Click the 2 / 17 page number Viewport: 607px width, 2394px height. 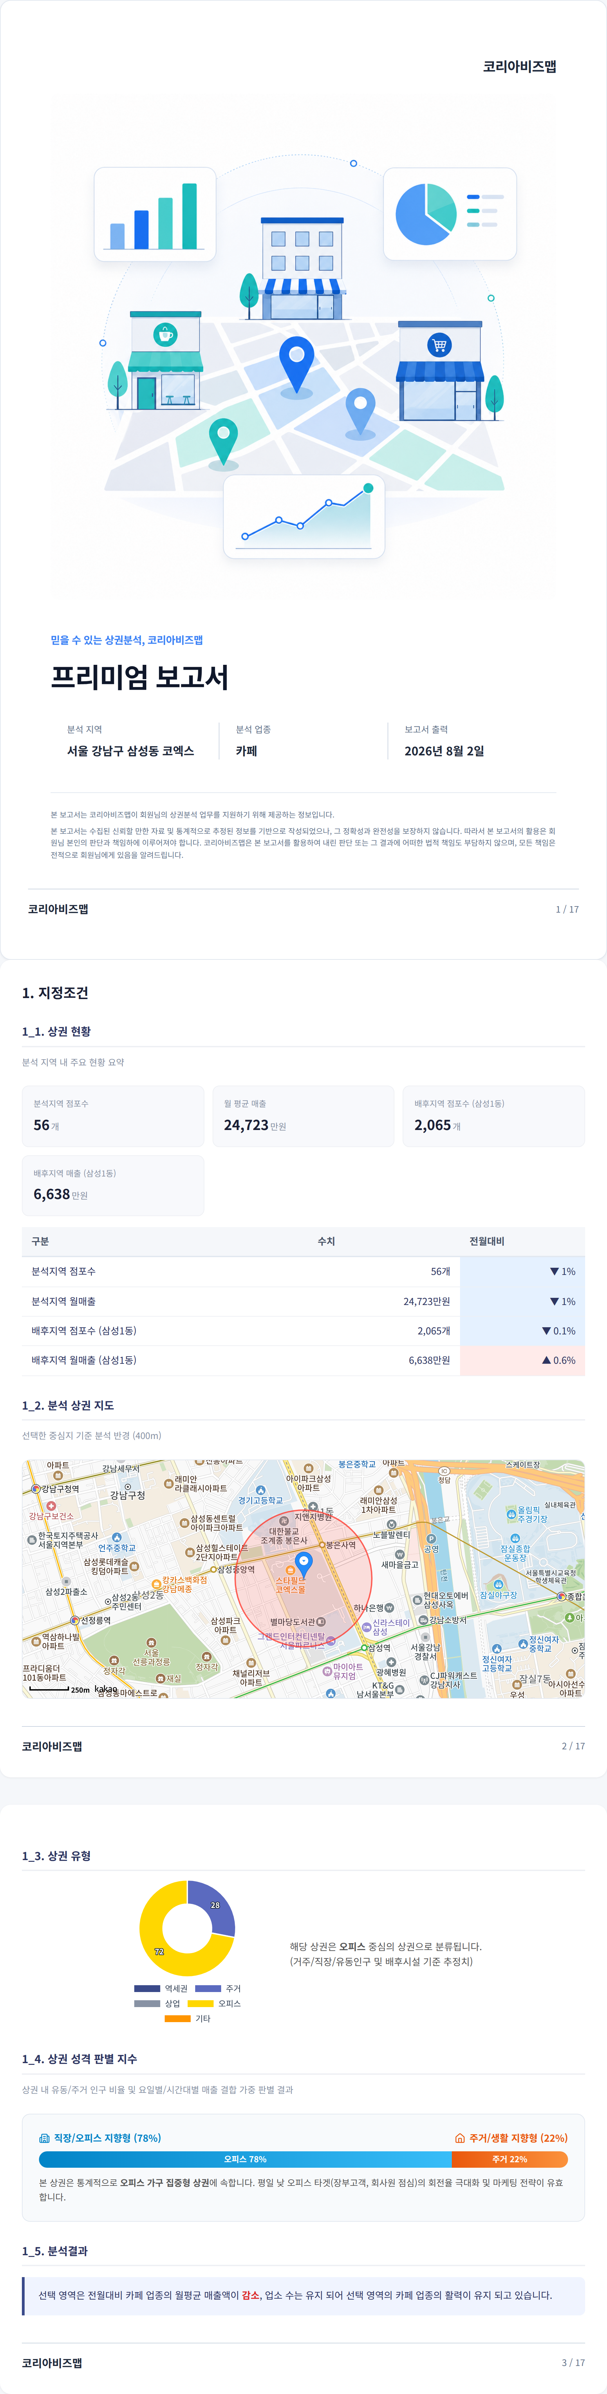click(x=574, y=1746)
